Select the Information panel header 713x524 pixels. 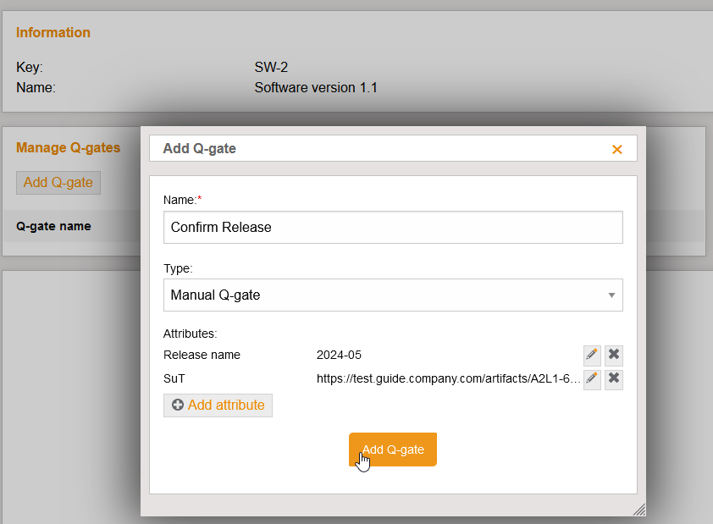(53, 32)
